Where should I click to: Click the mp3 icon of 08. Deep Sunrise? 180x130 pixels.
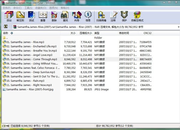pyautogui.click(x=4, y=72)
